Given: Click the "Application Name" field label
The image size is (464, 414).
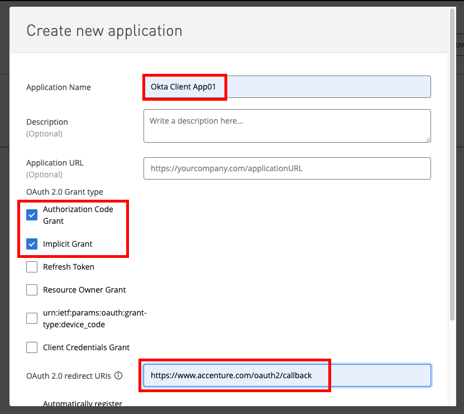Looking at the screenshot, I should coord(59,87).
